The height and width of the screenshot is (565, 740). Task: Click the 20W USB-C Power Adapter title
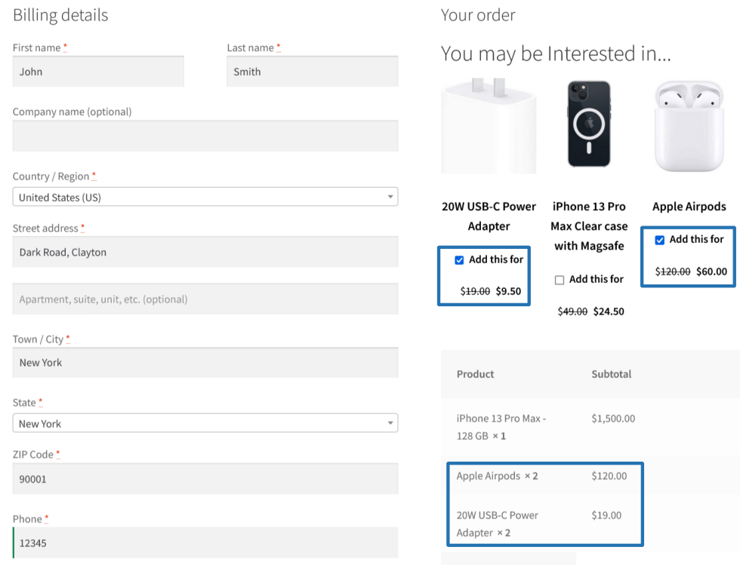point(489,216)
